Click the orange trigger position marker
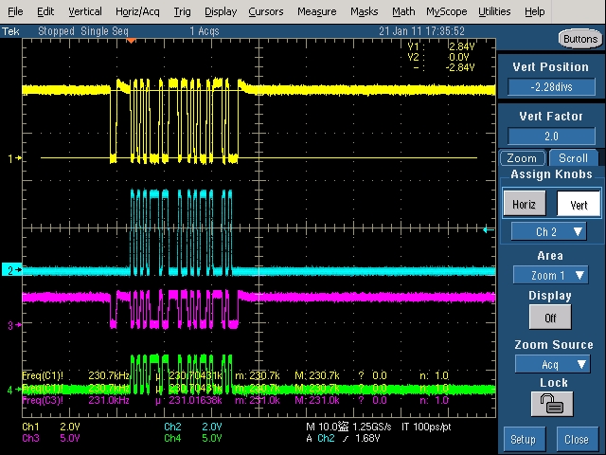This screenshot has width=606, height=455. coord(131,41)
